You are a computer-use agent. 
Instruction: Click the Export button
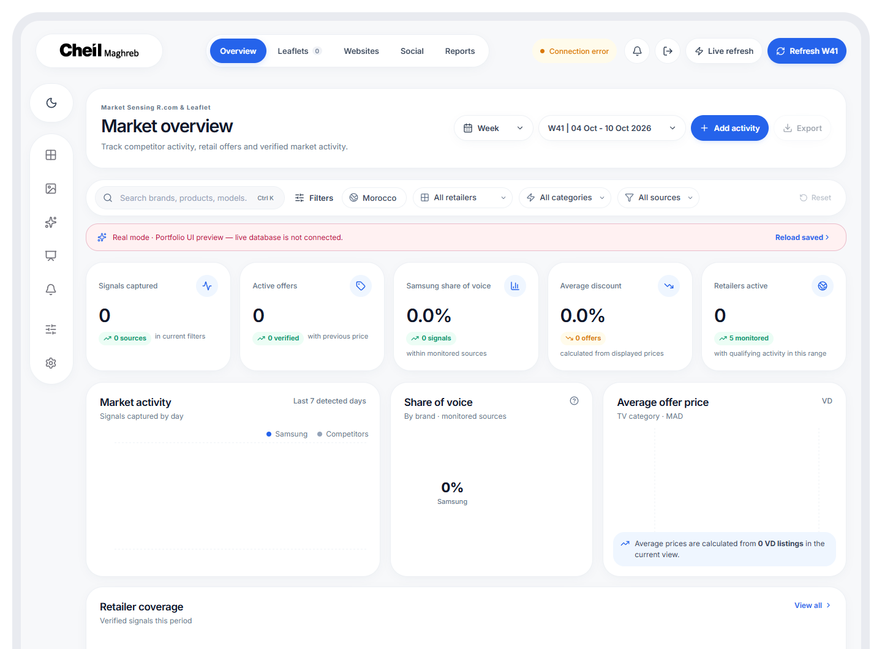802,128
